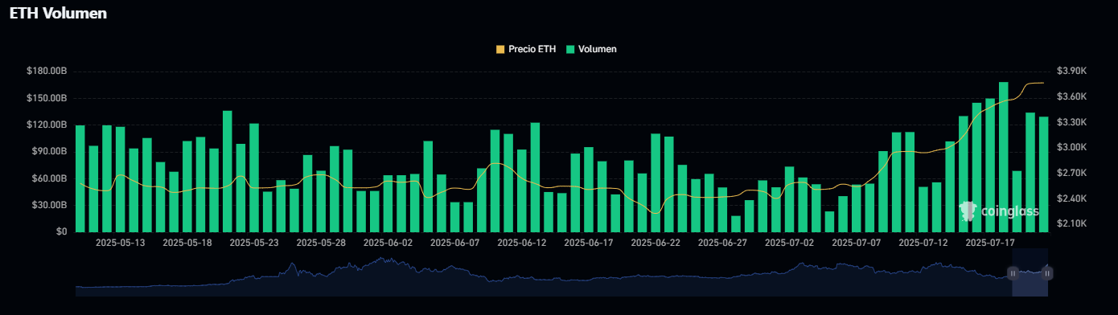This screenshot has width=1118, height=315.
Task: Grab the right handle of the range slider
Action: 1047,273
